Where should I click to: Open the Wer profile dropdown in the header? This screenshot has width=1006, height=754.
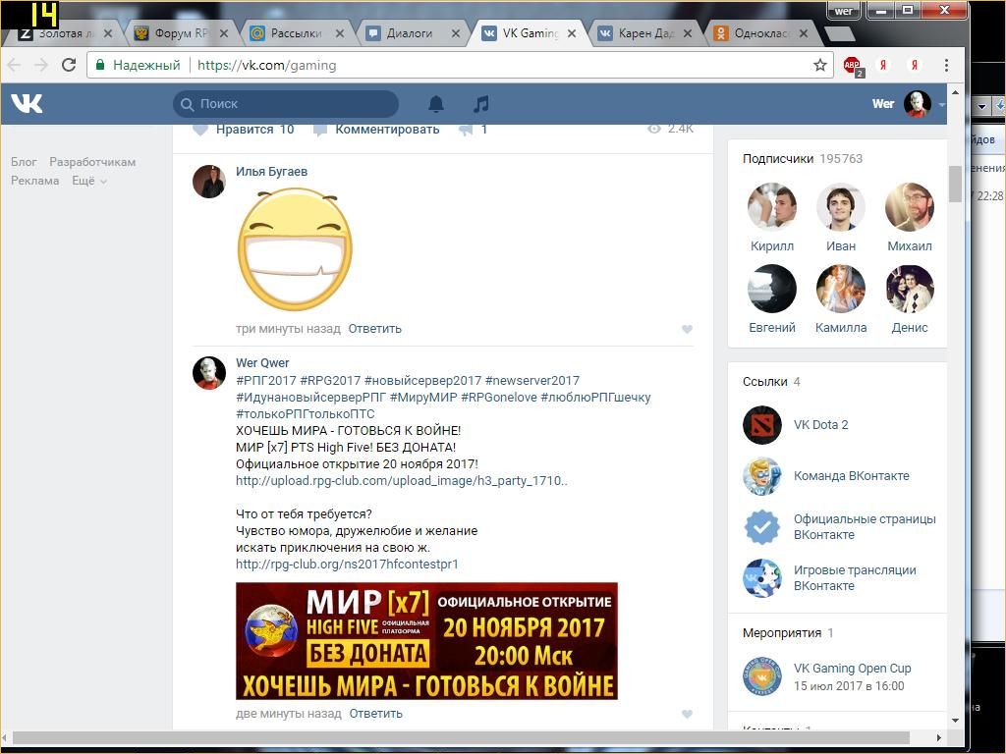tap(909, 104)
